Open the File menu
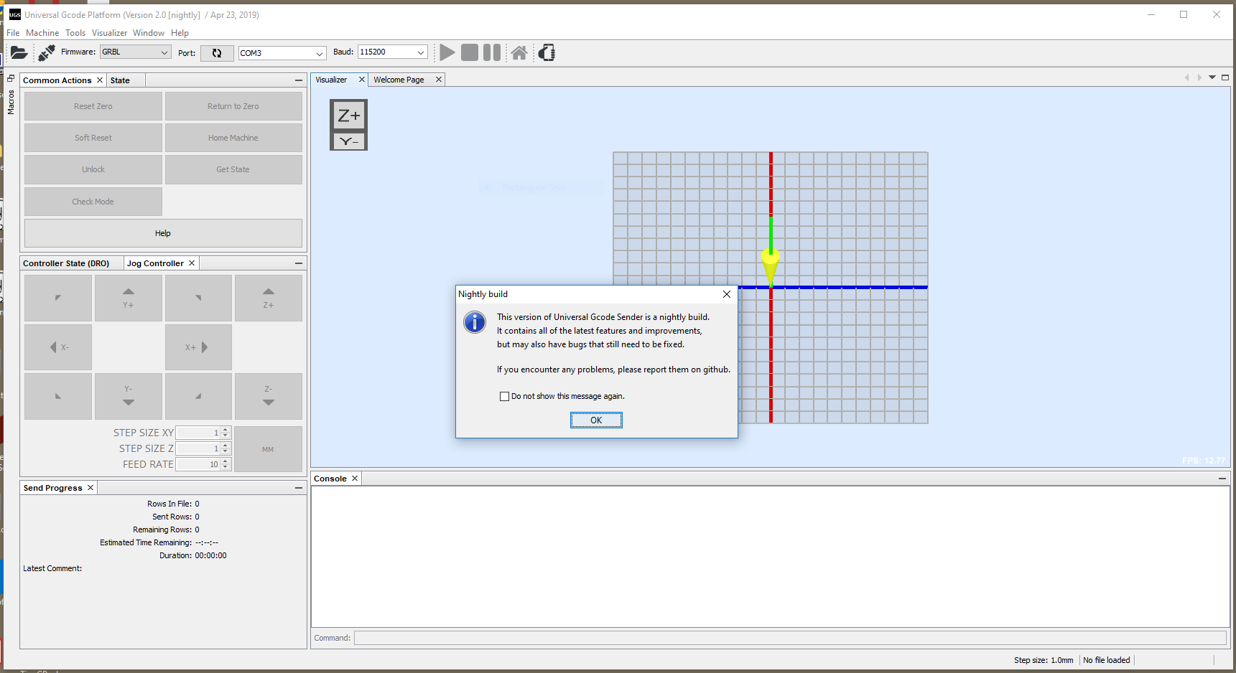 (x=13, y=33)
